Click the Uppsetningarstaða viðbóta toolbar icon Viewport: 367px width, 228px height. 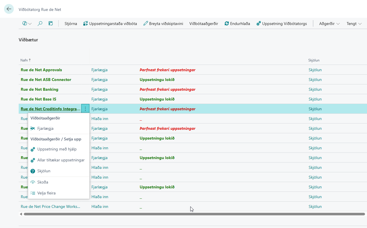coord(85,24)
